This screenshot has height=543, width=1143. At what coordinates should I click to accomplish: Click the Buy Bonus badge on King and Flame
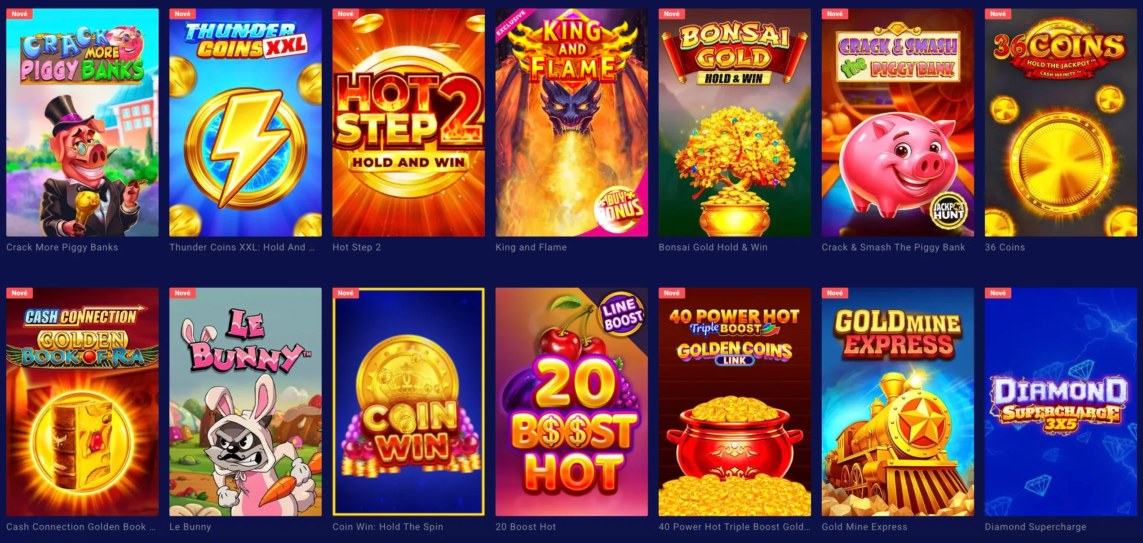[x=619, y=210]
